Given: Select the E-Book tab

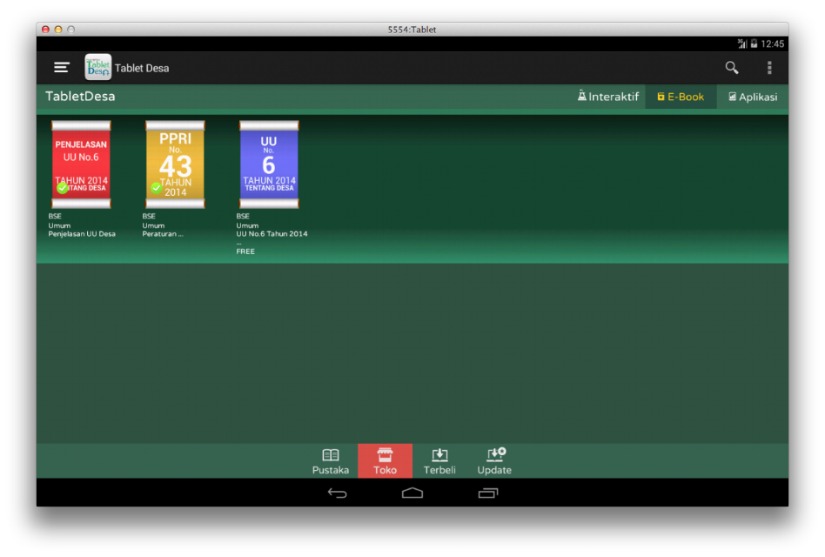Looking at the screenshot, I should [x=681, y=97].
